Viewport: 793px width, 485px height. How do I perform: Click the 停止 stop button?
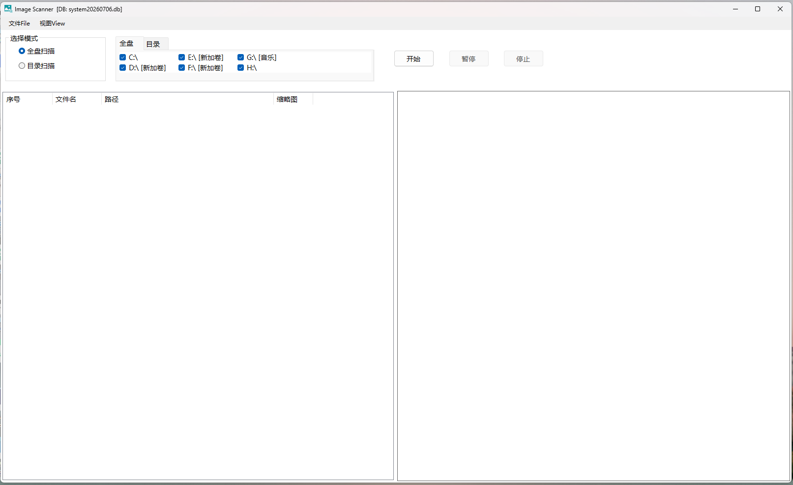(523, 58)
